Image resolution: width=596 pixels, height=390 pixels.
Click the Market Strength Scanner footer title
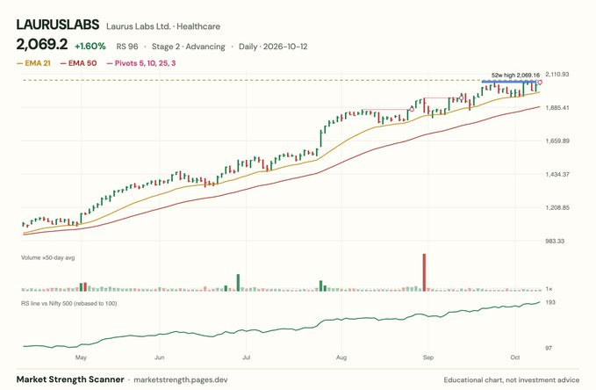coord(70,379)
